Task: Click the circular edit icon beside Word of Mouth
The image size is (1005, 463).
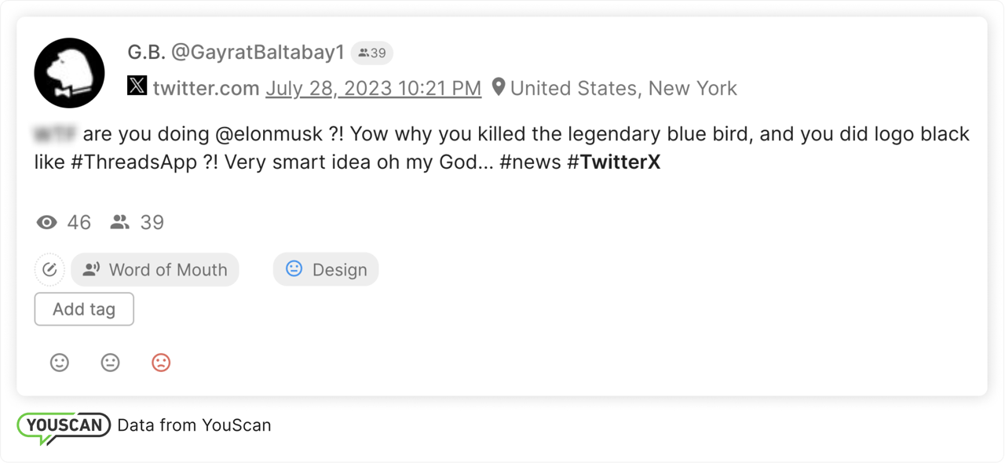Action: [x=49, y=270]
